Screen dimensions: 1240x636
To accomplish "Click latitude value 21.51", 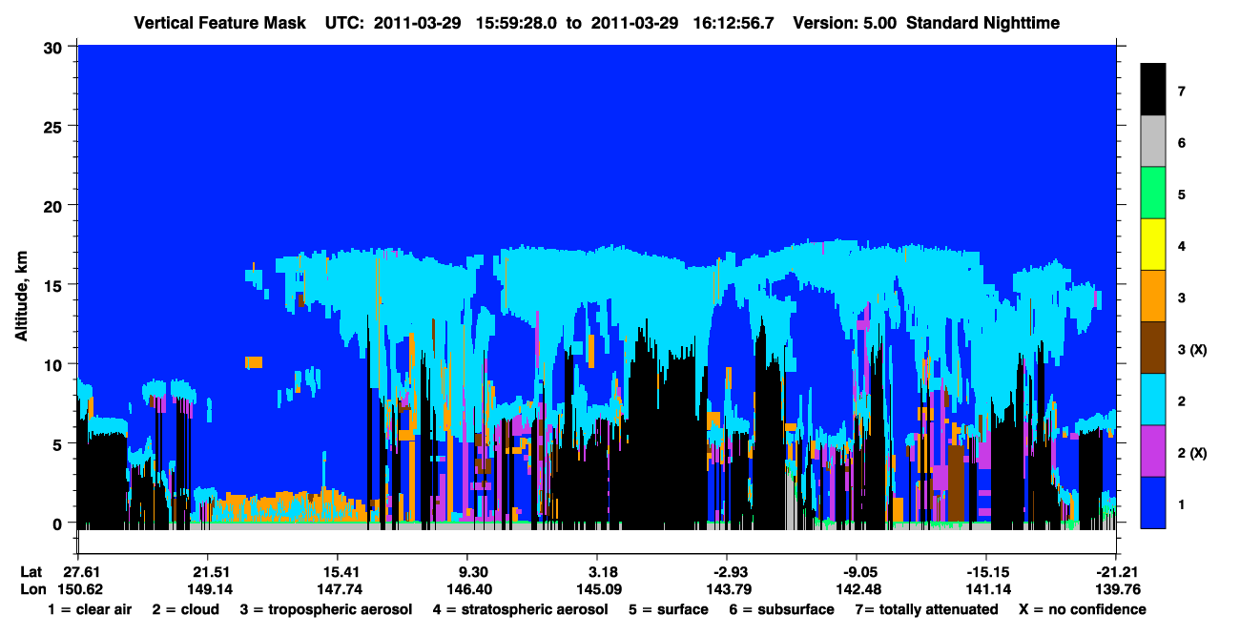I will 207,572.
